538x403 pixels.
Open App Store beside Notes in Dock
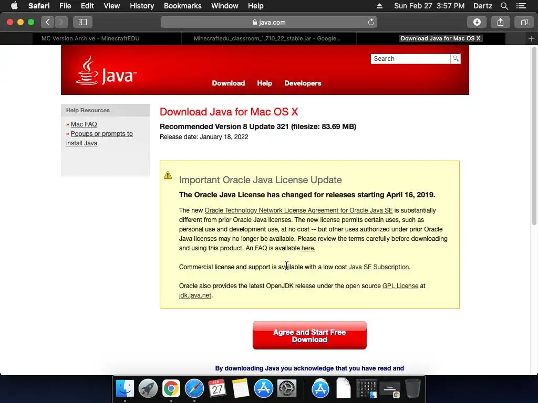pyautogui.click(x=264, y=388)
